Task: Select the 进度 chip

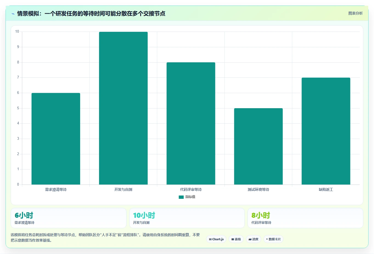Action: [x=254, y=239]
